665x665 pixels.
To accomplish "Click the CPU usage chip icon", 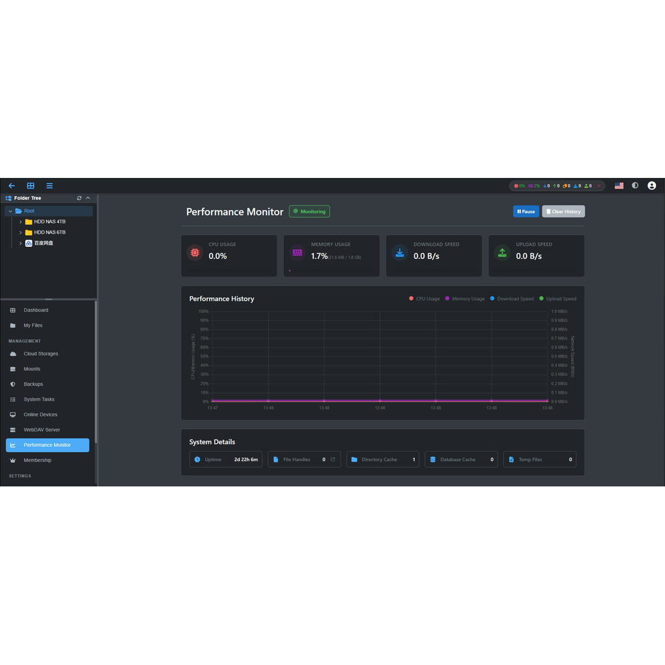I will pyautogui.click(x=195, y=253).
